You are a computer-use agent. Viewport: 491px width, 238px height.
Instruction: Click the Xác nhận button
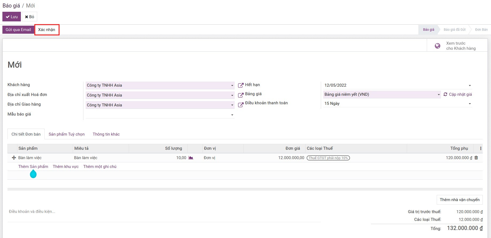tap(47, 30)
